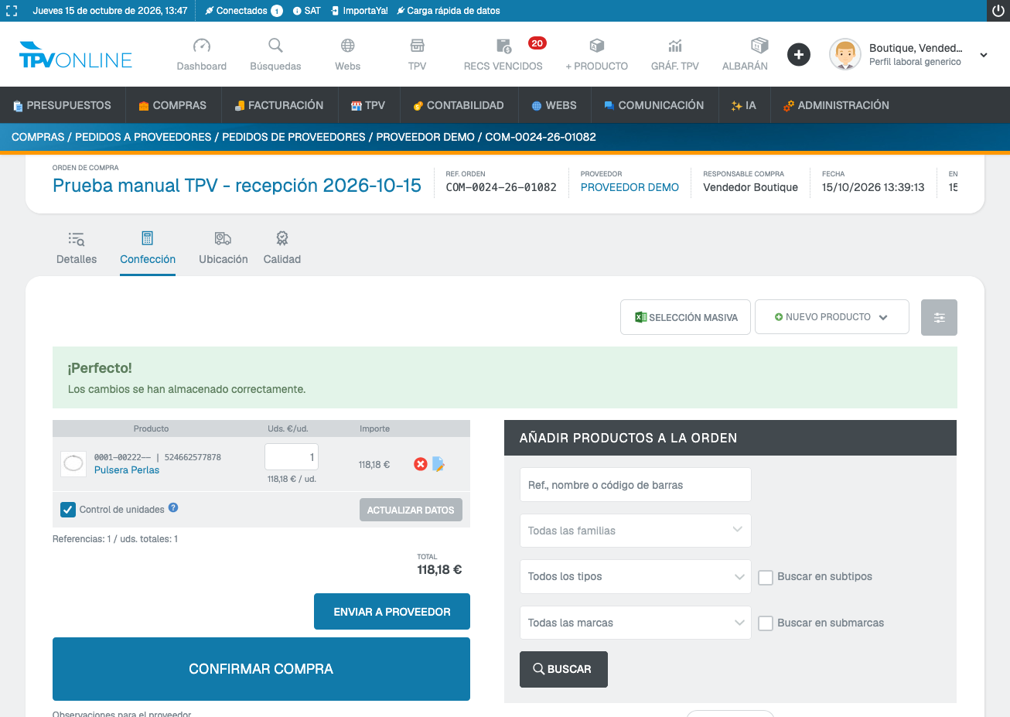This screenshot has height=717, width=1010.
Task: Expand the Todos los tipos dropdown
Action: [x=635, y=576]
